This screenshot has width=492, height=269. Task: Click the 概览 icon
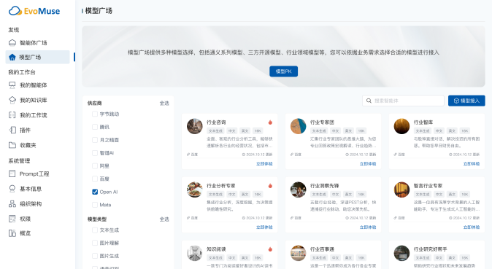coord(12,233)
